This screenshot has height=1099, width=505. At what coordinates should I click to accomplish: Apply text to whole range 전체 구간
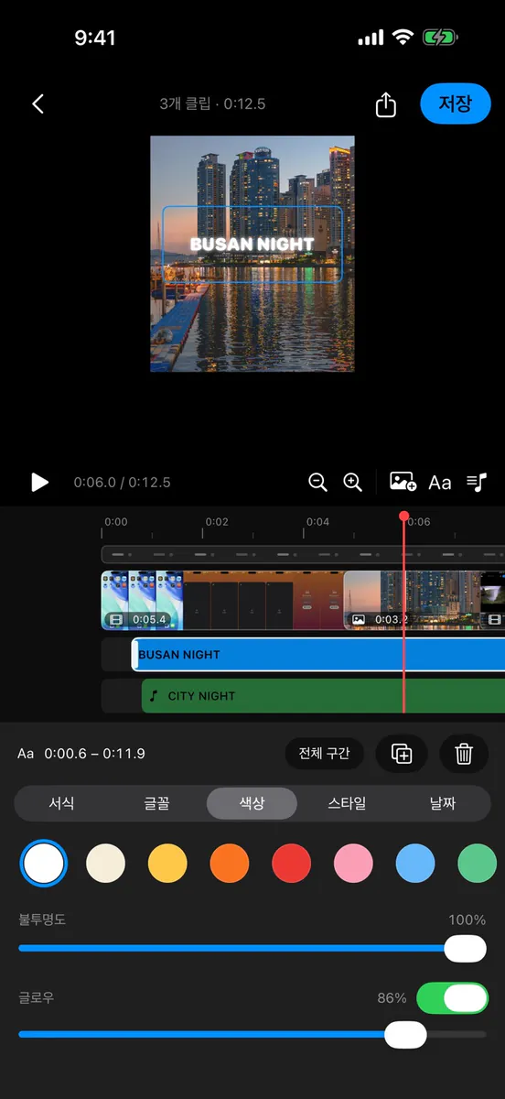325,754
